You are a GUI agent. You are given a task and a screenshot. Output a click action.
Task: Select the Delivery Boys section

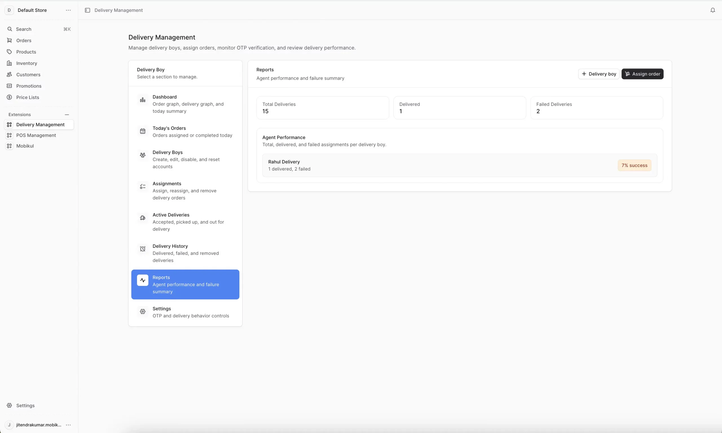[185, 159]
